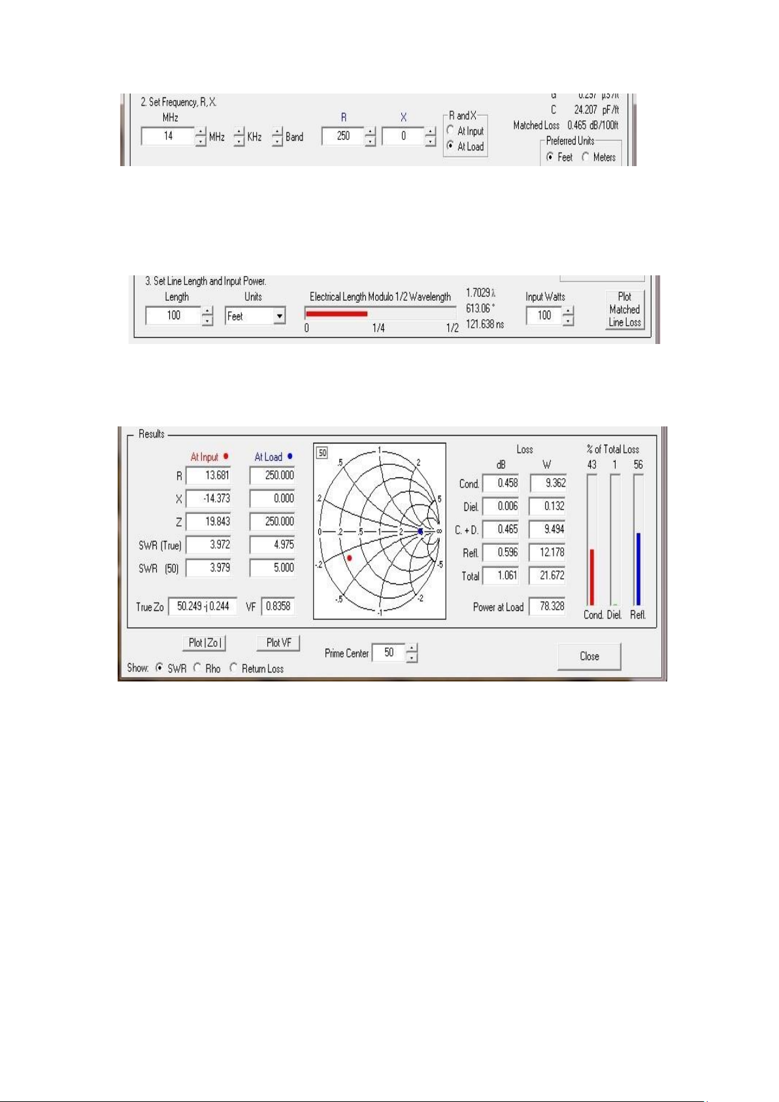The image size is (779, 1102).
Task: Click the True Zo value field
Action: coord(202,606)
